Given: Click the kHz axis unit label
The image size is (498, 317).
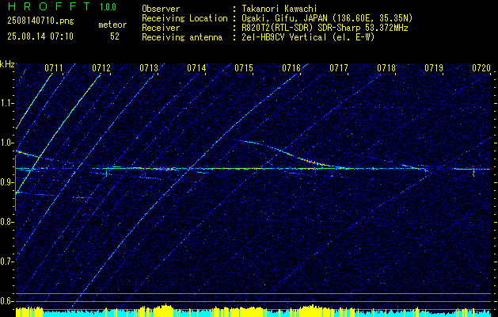Looking at the screenshot, I should pyautogui.click(x=7, y=64).
